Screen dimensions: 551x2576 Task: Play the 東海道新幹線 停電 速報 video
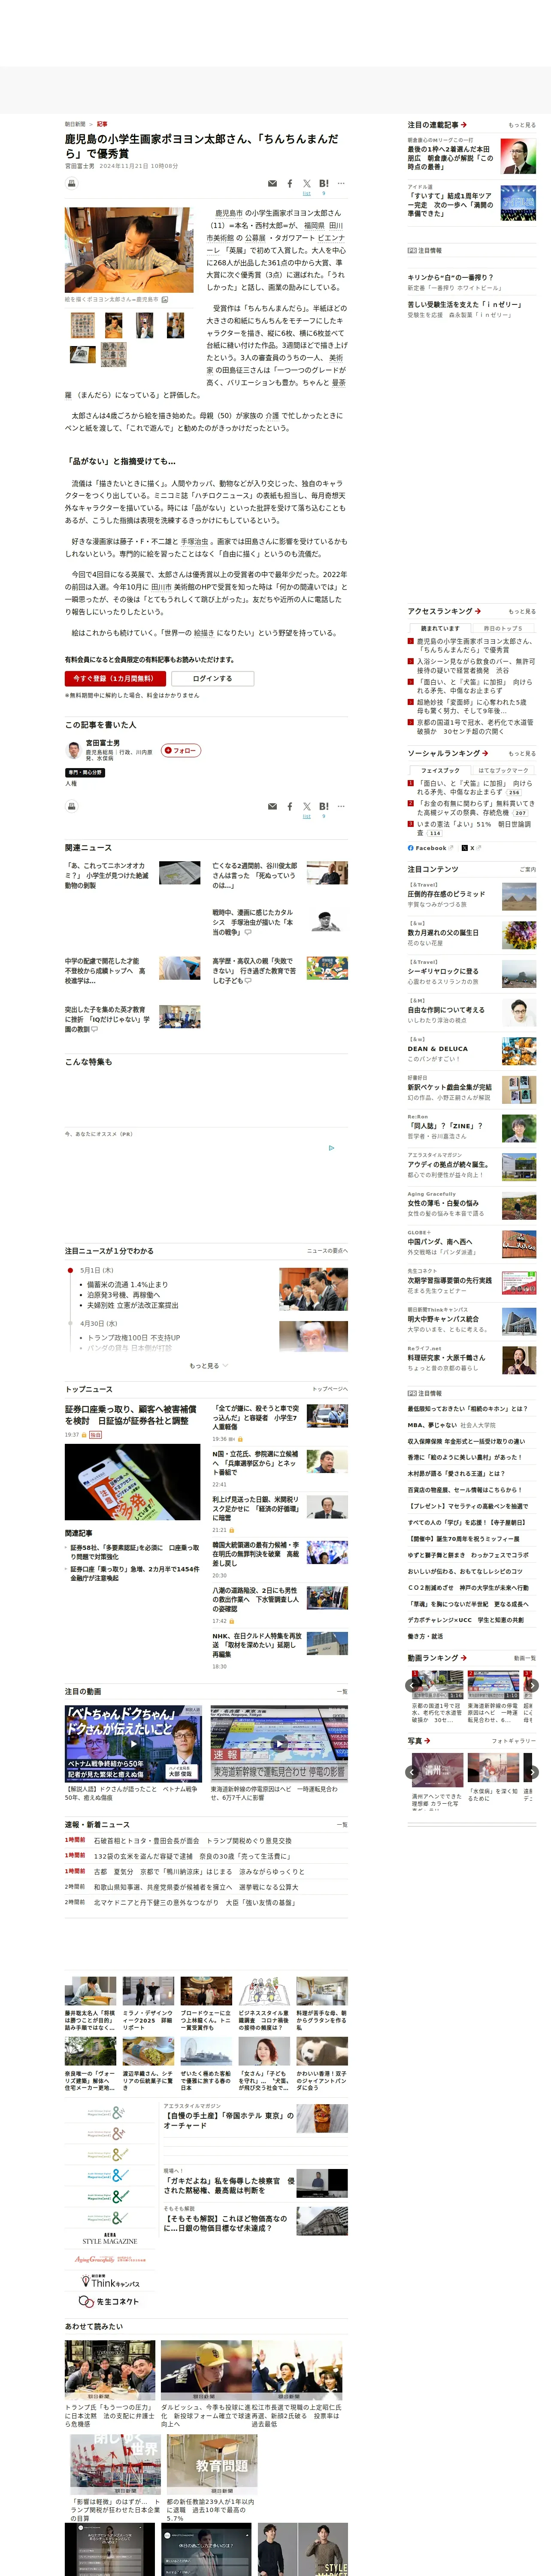coord(279,1744)
